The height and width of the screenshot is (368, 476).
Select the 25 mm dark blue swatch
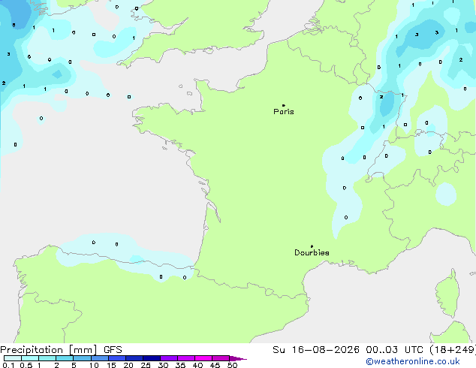pos(151,358)
